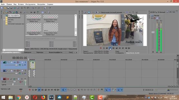
Task: Click Play on the timeline transport bar
Action: 39,90
